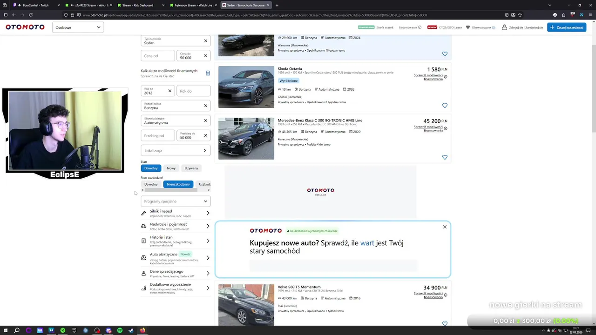The width and height of the screenshot is (596, 335).
Task: Close the "Kupujesz nowe auto?" popup
Action: pyautogui.click(x=445, y=227)
